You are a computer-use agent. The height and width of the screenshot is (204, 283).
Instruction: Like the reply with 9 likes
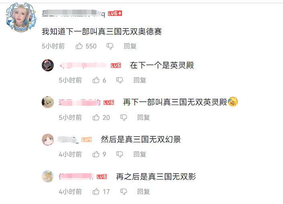(96, 154)
